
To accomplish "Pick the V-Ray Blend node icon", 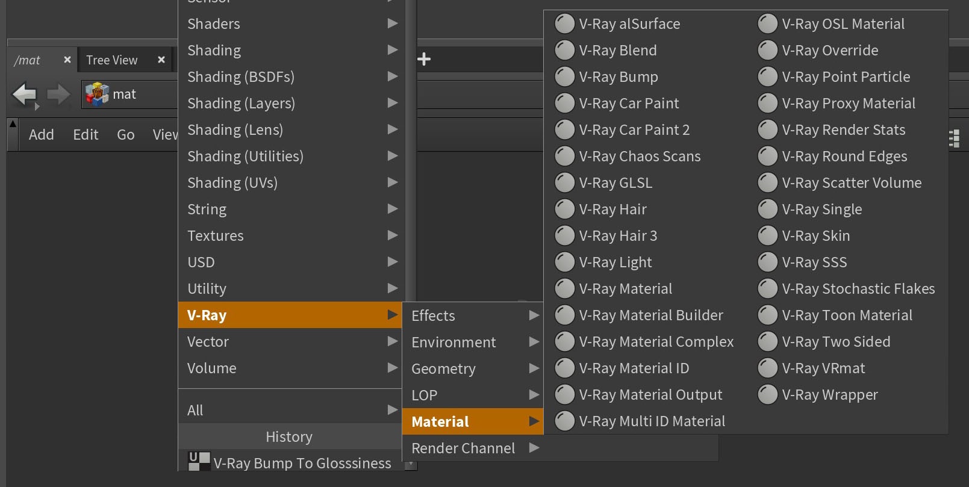I will pyautogui.click(x=564, y=51).
